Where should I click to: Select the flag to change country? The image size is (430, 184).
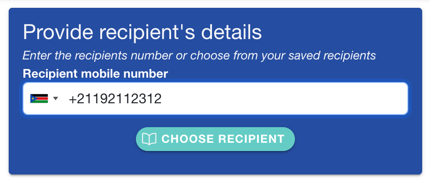[x=39, y=99]
